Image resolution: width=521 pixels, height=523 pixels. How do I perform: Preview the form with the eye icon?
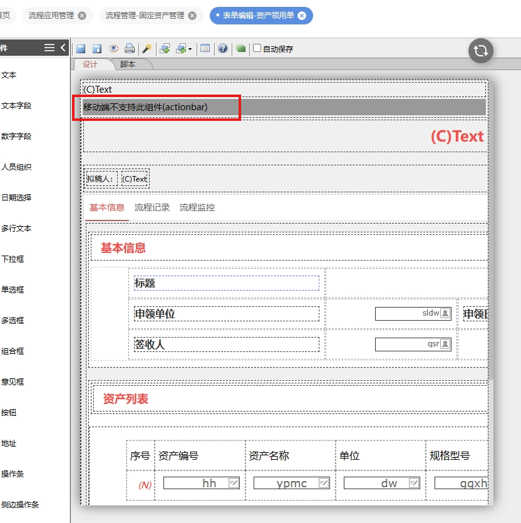pyautogui.click(x=113, y=49)
